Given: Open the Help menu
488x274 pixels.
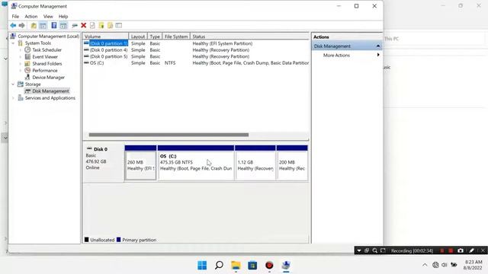Looking at the screenshot, I should pos(63,17).
